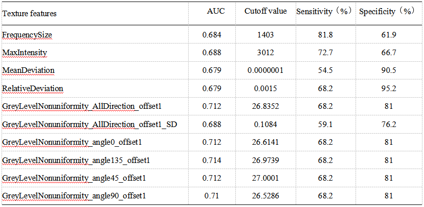Click the AUC value 0.714

tap(211, 159)
